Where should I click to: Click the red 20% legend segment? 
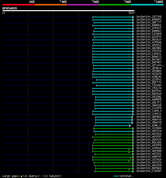tap(19, 5)
